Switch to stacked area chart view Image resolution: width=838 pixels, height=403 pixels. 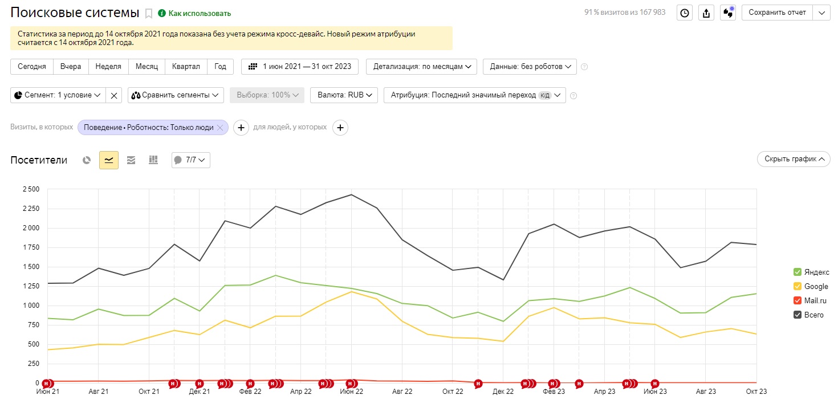coord(131,160)
